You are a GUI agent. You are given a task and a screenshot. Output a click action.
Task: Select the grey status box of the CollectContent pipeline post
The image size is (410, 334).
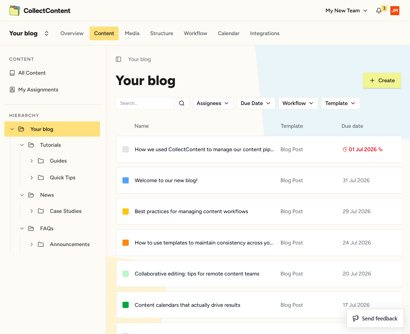(126, 149)
